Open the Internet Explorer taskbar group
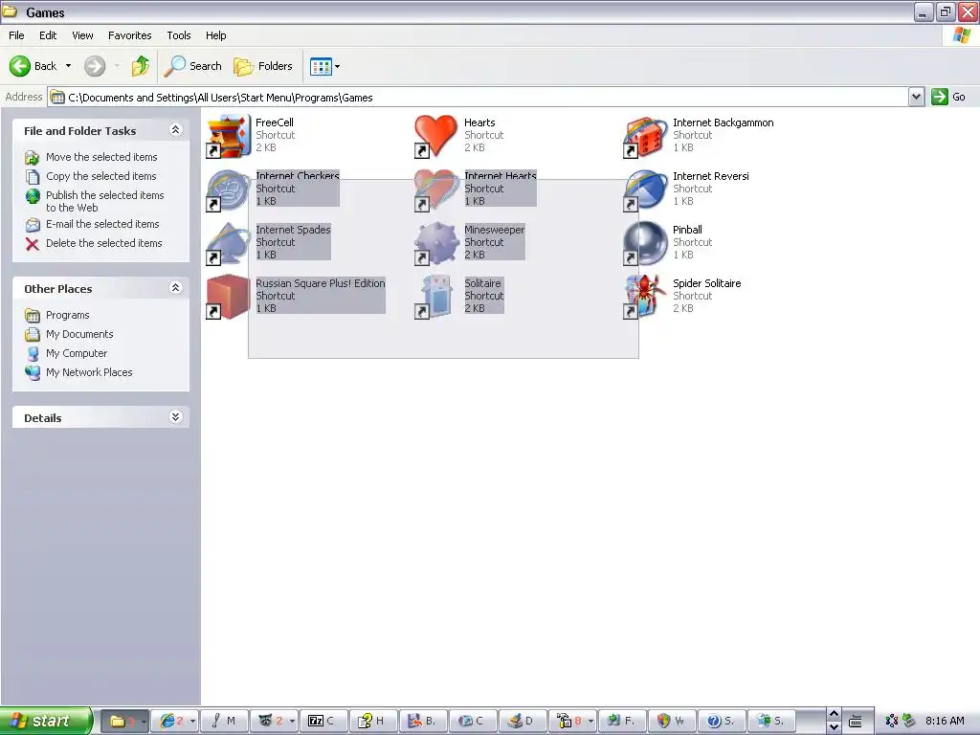Image resolution: width=980 pixels, height=735 pixels. (175, 721)
